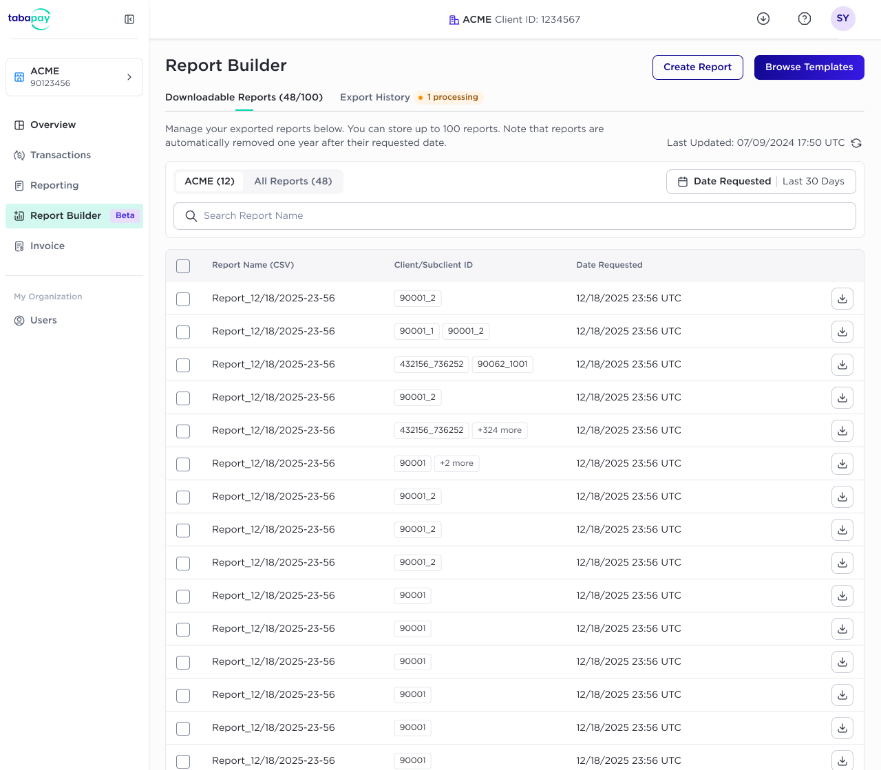Switch to the Downloadable Reports (48/100) tab
This screenshot has width=881, height=770.
tap(244, 97)
